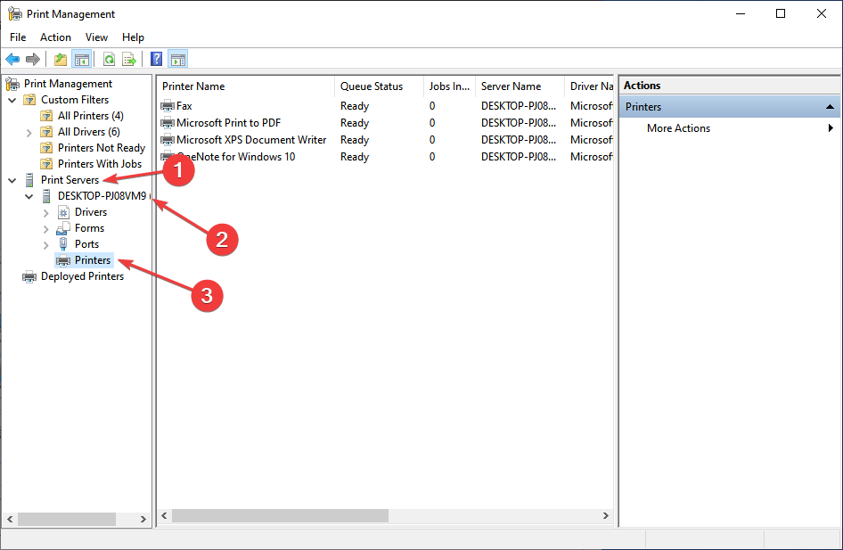843x550 pixels.
Task: Click the DESKTOP-PJ08VM9 server icon
Action: (x=46, y=196)
